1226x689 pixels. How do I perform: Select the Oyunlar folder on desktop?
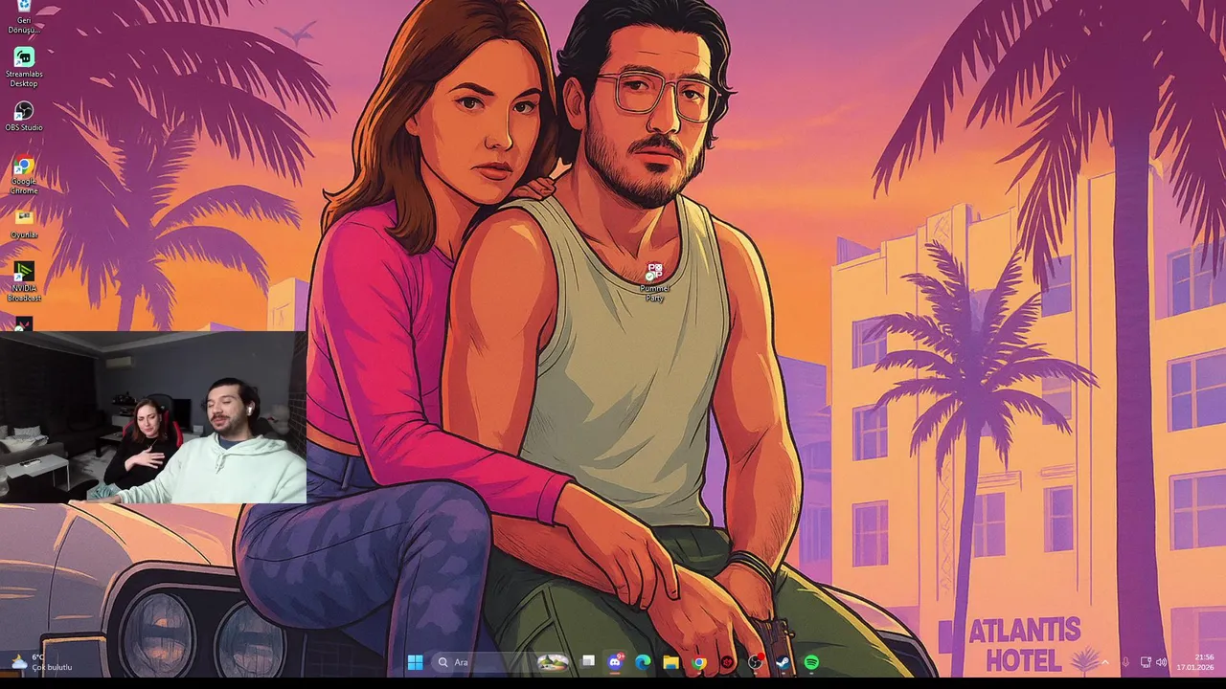pos(24,223)
